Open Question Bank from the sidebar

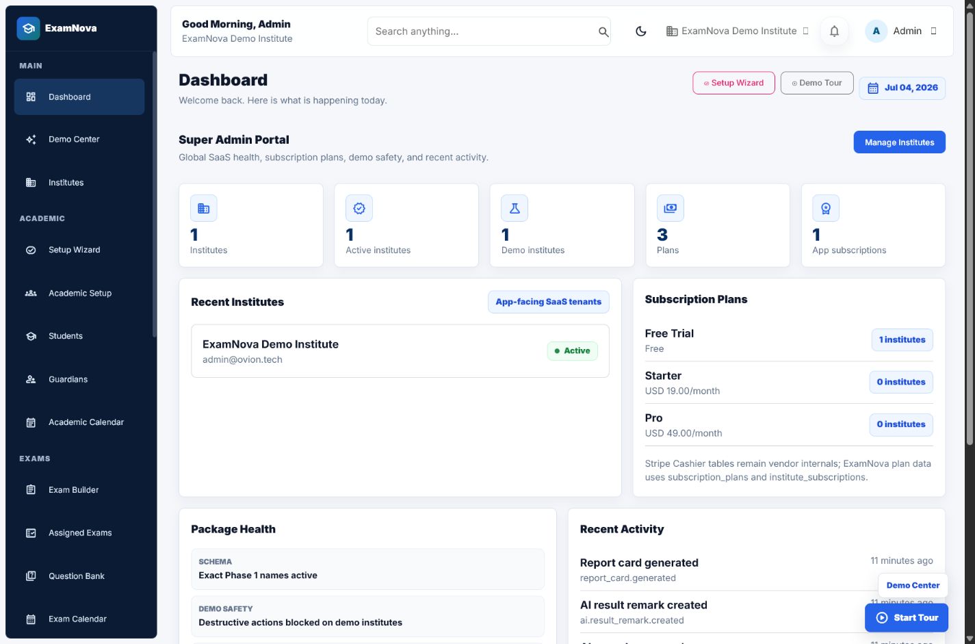[x=79, y=576]
